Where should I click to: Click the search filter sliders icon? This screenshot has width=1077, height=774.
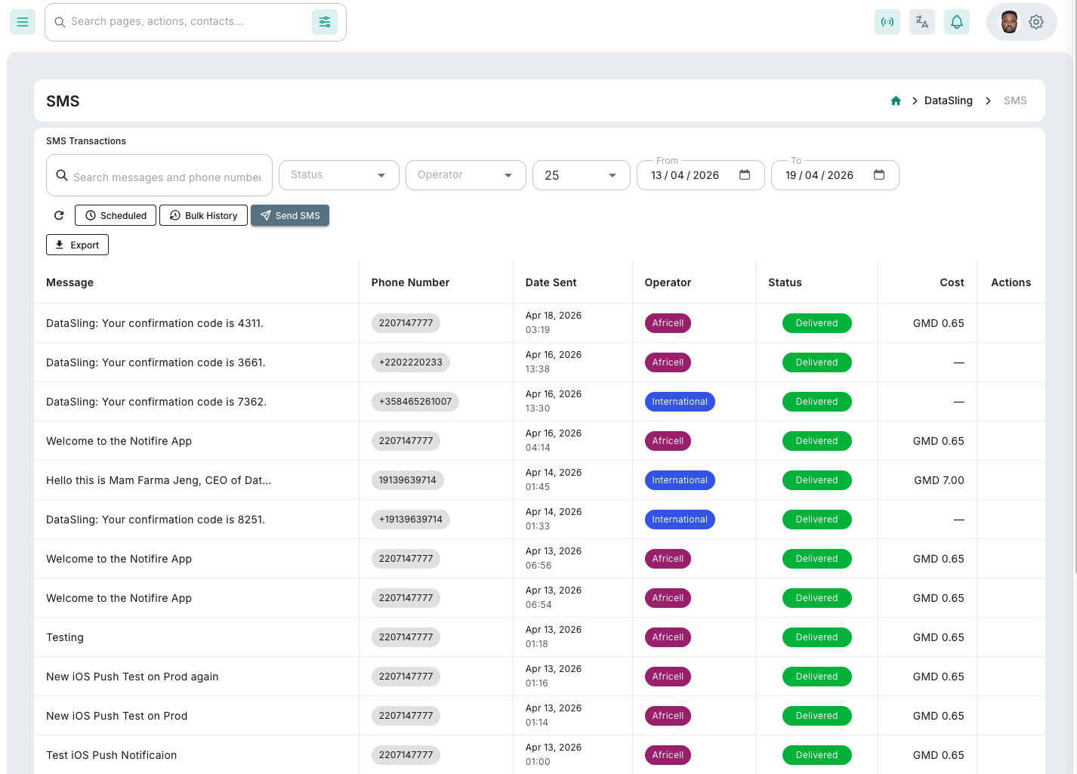[x=325, y=22]
